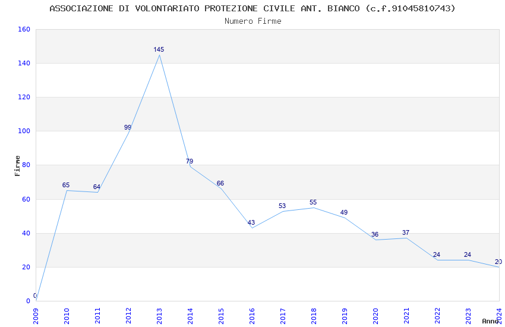Click the y-axis value 80

tap(26, 165)
